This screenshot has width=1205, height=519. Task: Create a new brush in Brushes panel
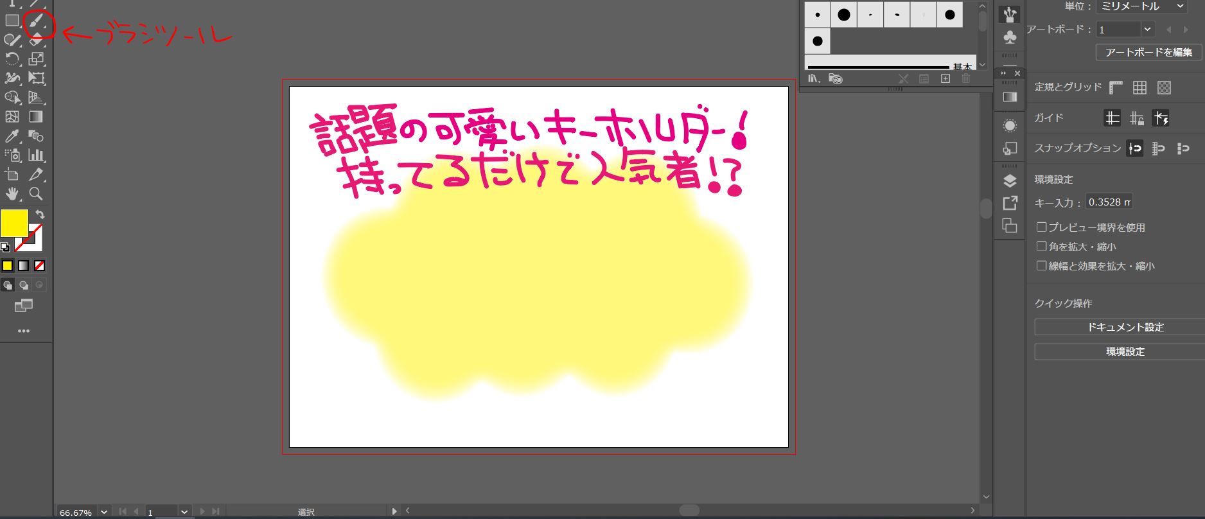[x=946, y=78]
